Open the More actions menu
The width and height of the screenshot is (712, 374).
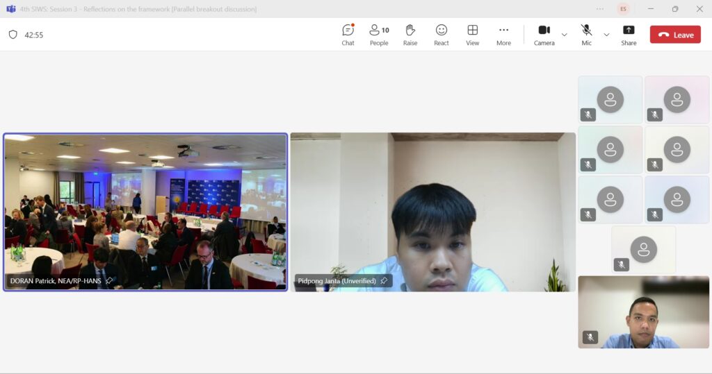[503, 35]
